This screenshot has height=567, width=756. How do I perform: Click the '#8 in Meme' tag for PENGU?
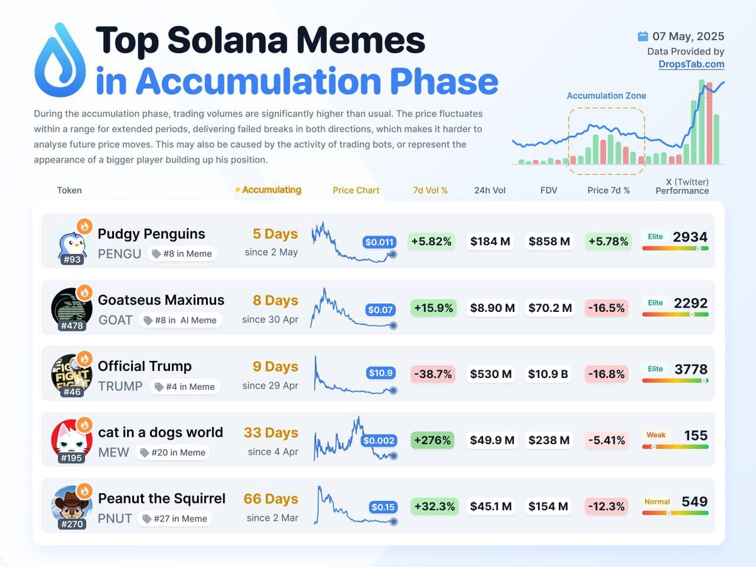(182, 254)
